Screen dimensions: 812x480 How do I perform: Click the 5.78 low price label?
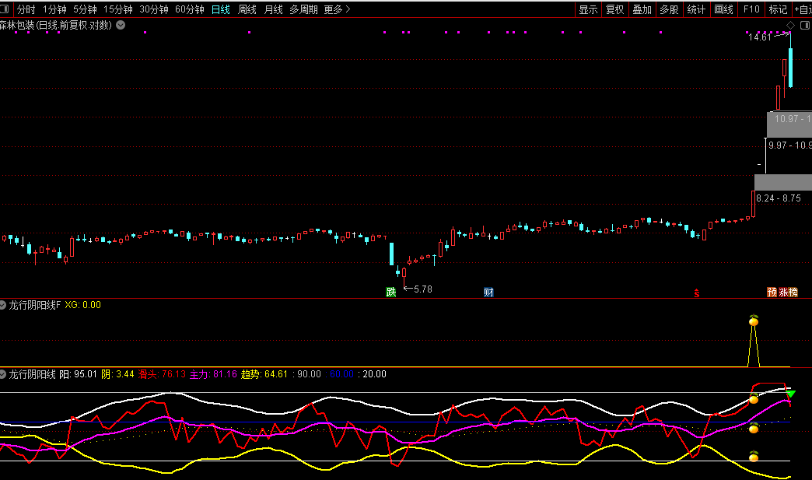point(423,289)
